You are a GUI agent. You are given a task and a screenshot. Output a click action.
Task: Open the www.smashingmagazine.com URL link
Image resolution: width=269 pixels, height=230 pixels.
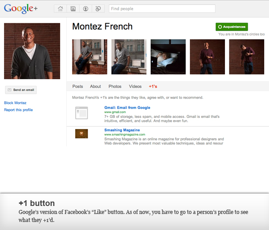(124, 134)
